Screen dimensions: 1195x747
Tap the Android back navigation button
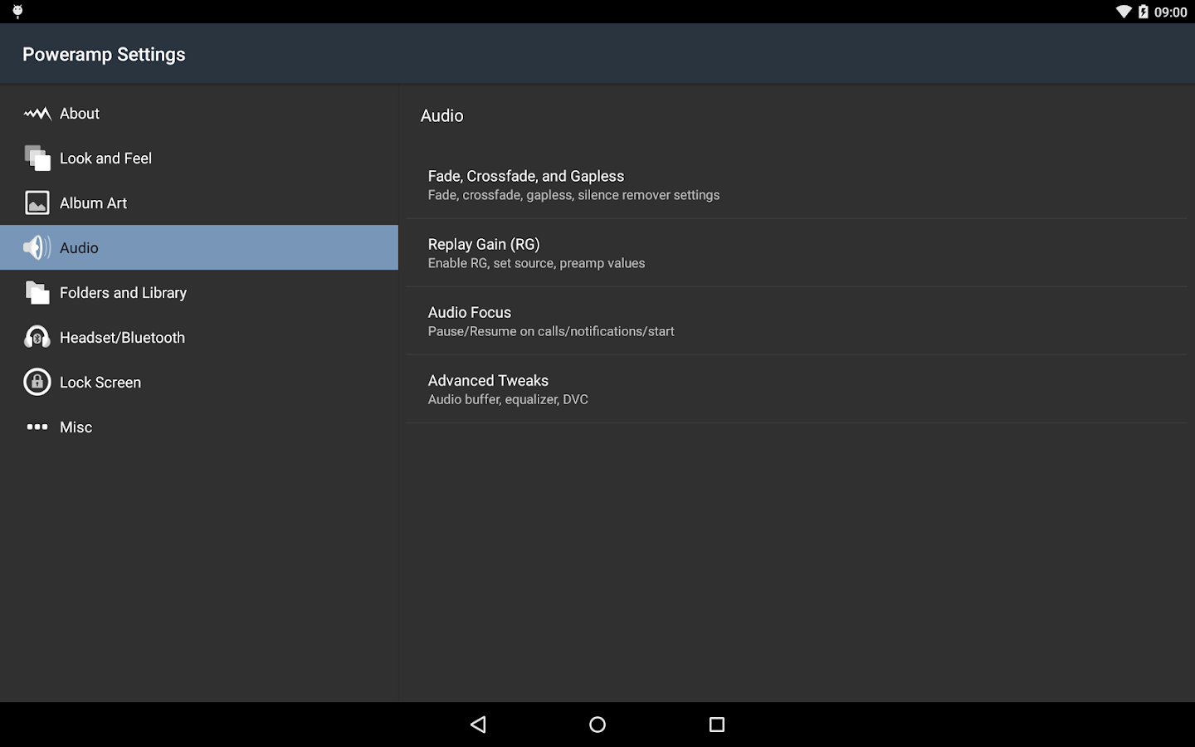pos(478,725)
